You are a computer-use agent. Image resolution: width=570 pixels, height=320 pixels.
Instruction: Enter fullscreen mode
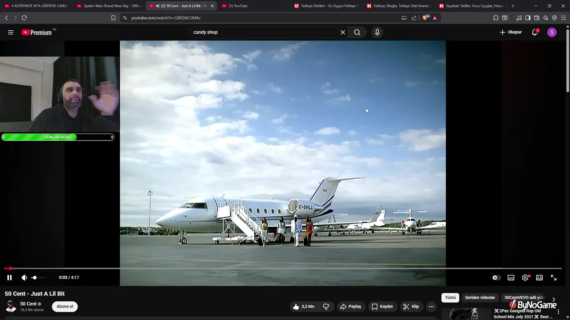click(x=554, y=277)
